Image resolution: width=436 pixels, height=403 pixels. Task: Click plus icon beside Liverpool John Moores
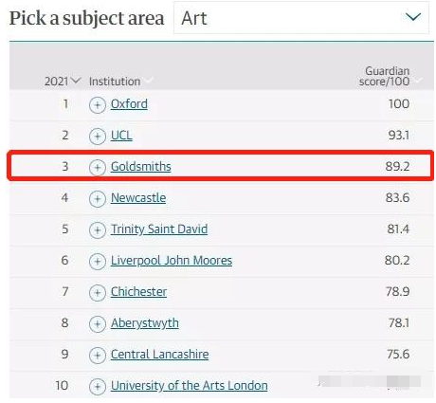tap(98, 262)
